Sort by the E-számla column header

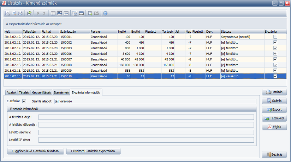[x=275, y=32]
